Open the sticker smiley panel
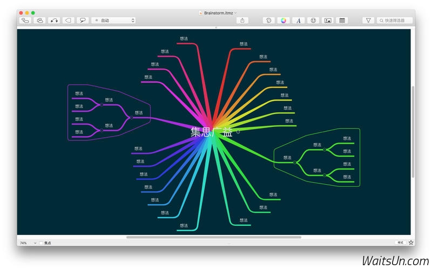This screenshot has width=432, height=270. (x=313, y=21)
